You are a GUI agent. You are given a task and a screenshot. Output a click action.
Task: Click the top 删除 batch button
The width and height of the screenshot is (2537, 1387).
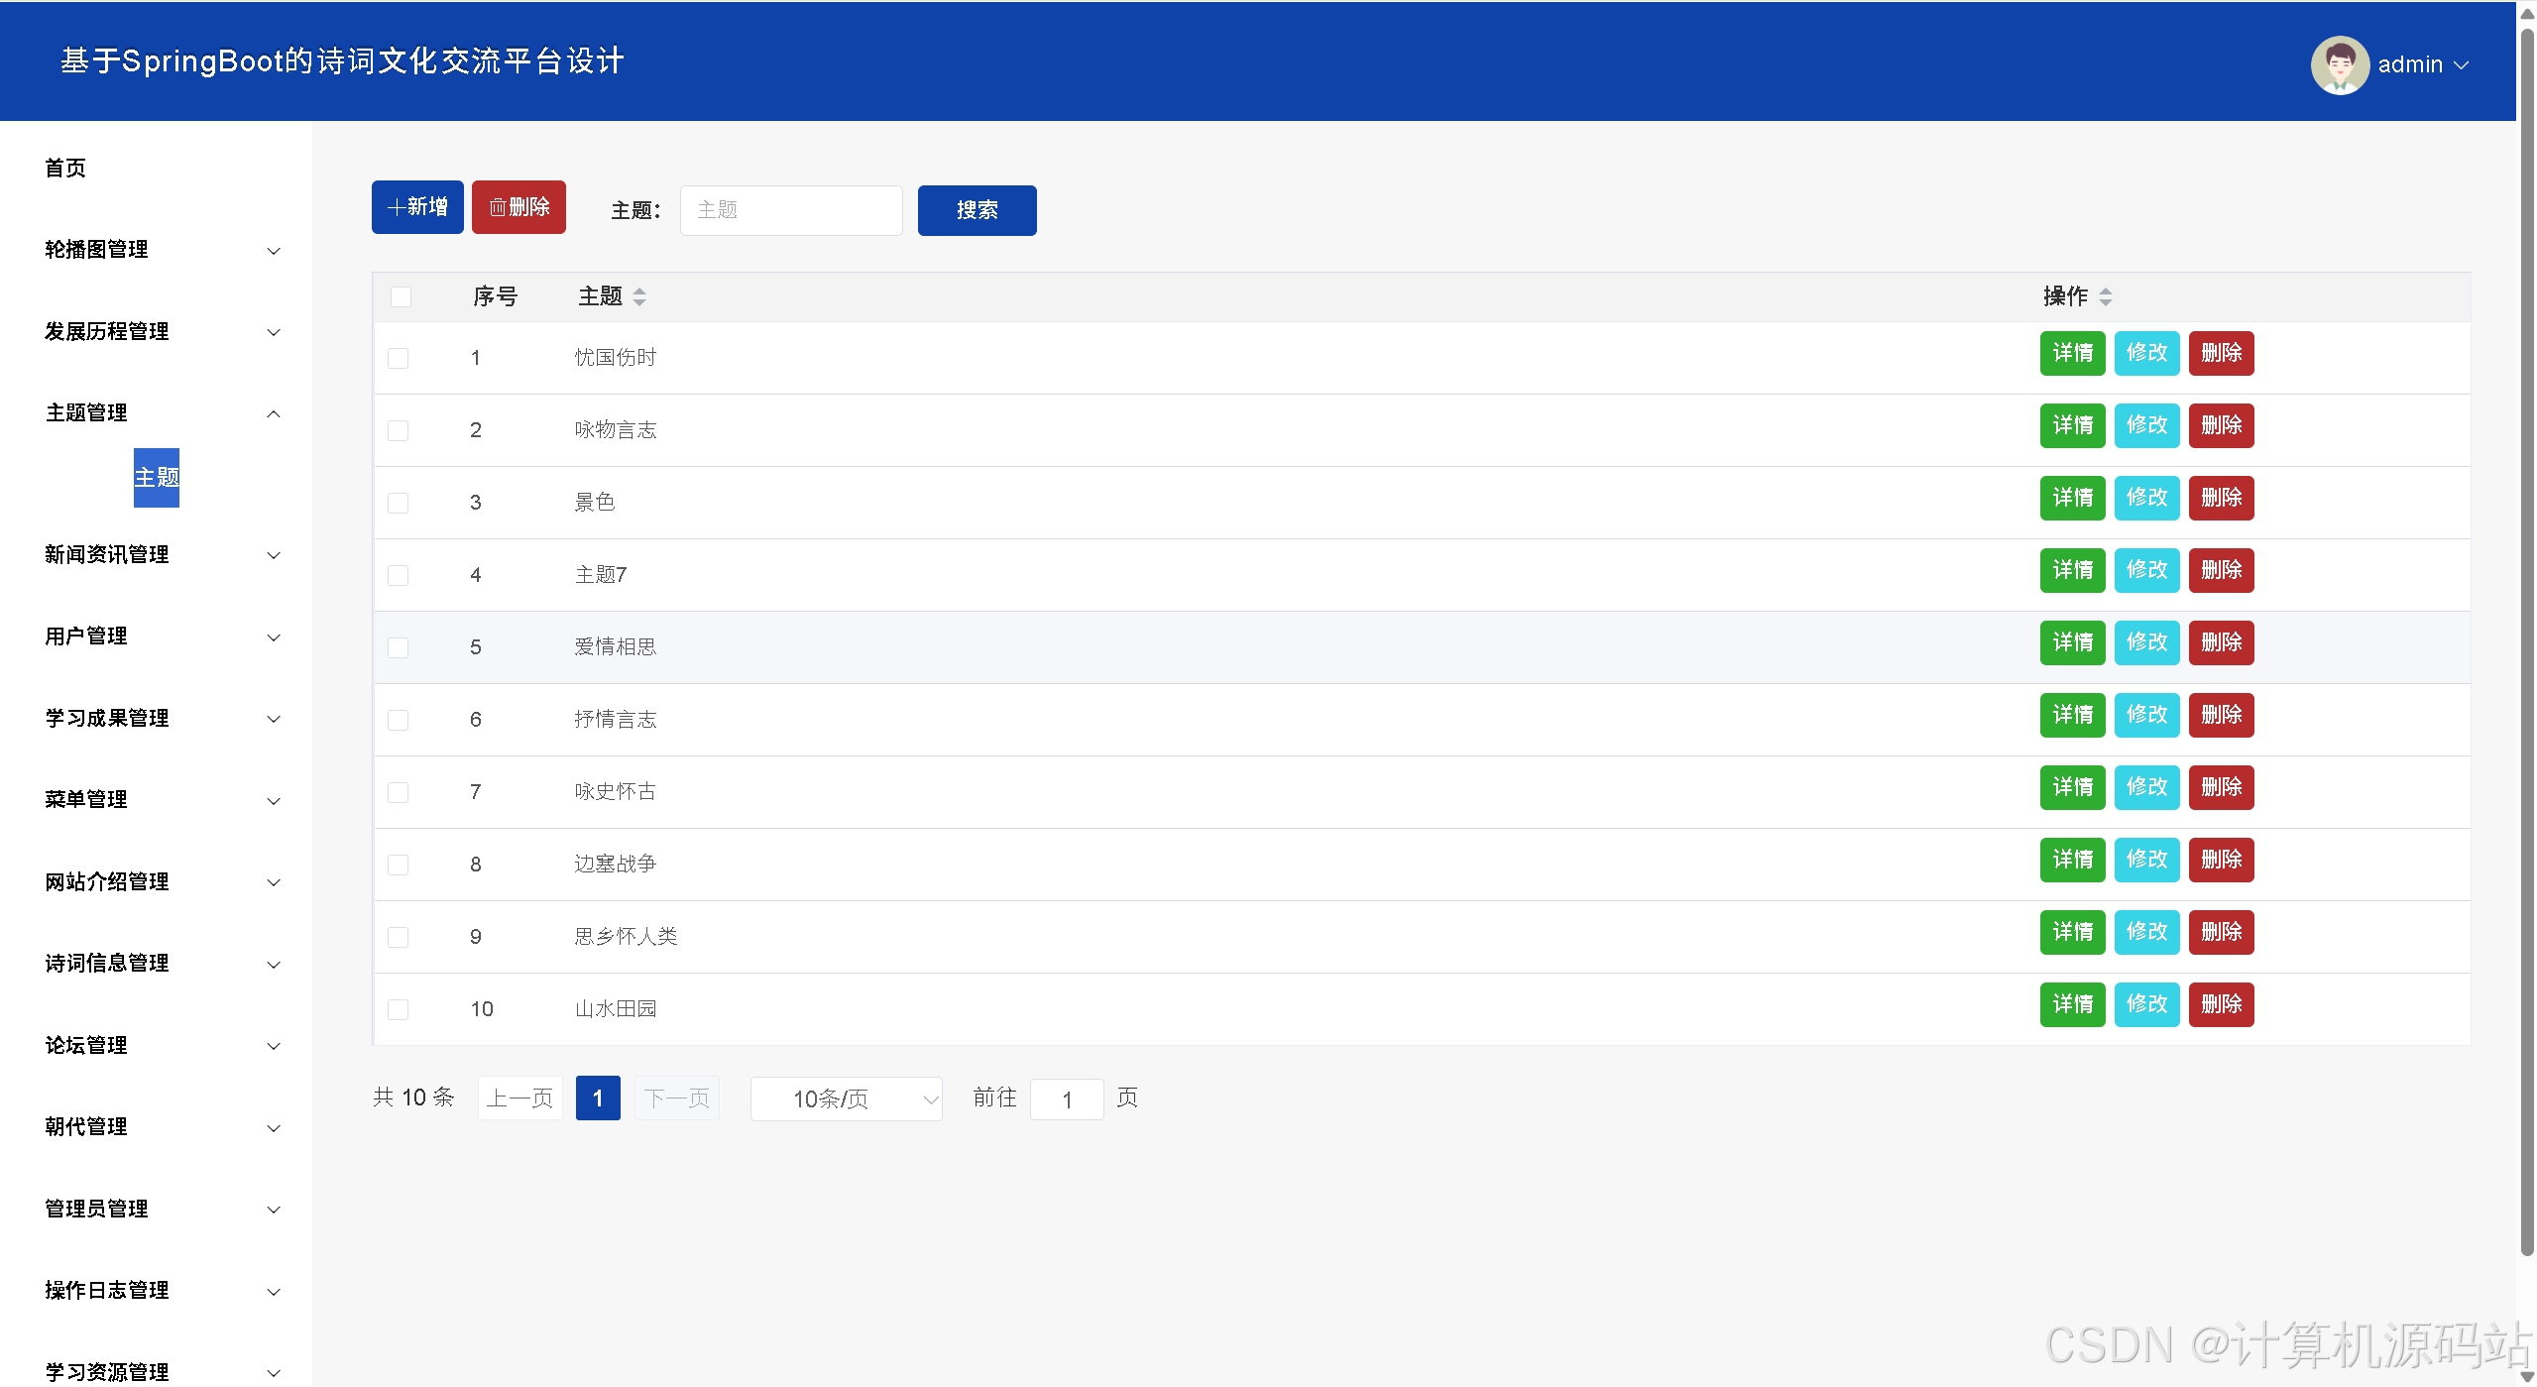(519, 207)
